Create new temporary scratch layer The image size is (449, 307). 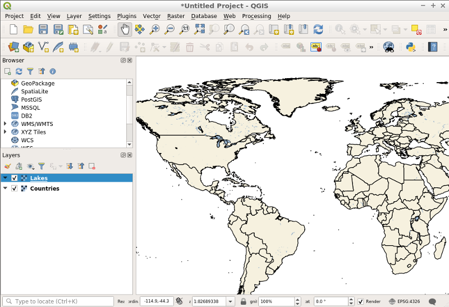pyautogui.click(x=74, y=47)
